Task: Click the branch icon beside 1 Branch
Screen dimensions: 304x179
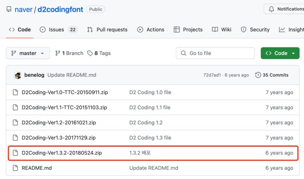Action: tap(58, 53)
